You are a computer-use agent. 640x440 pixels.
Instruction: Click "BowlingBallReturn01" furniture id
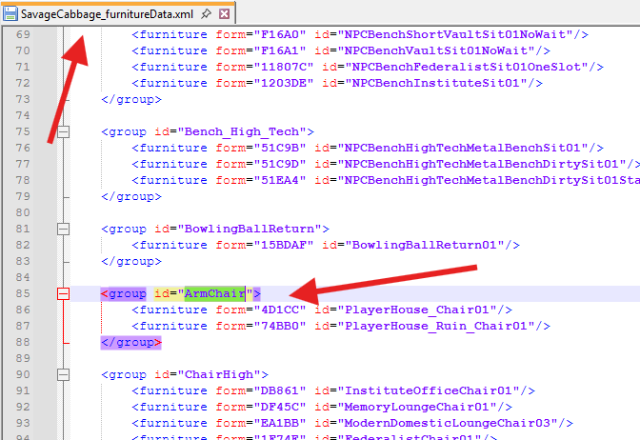[425, 245]
